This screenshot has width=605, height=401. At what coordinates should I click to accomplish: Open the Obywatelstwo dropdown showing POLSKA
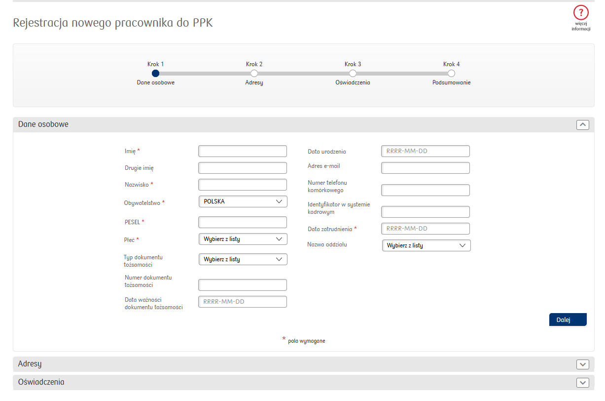coord(243,201)
